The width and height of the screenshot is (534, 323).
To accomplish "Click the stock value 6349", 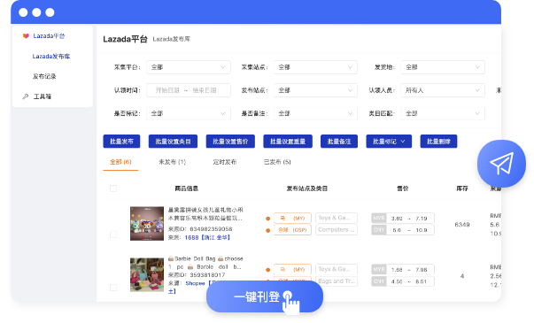I will (x=462, y=225).
